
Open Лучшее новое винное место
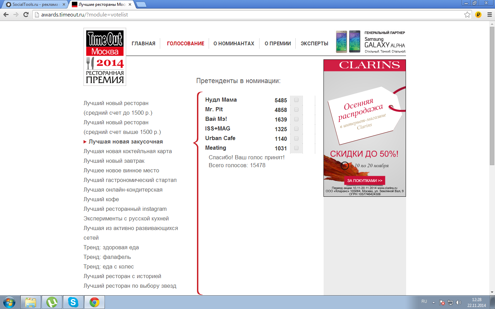[121, 170]
